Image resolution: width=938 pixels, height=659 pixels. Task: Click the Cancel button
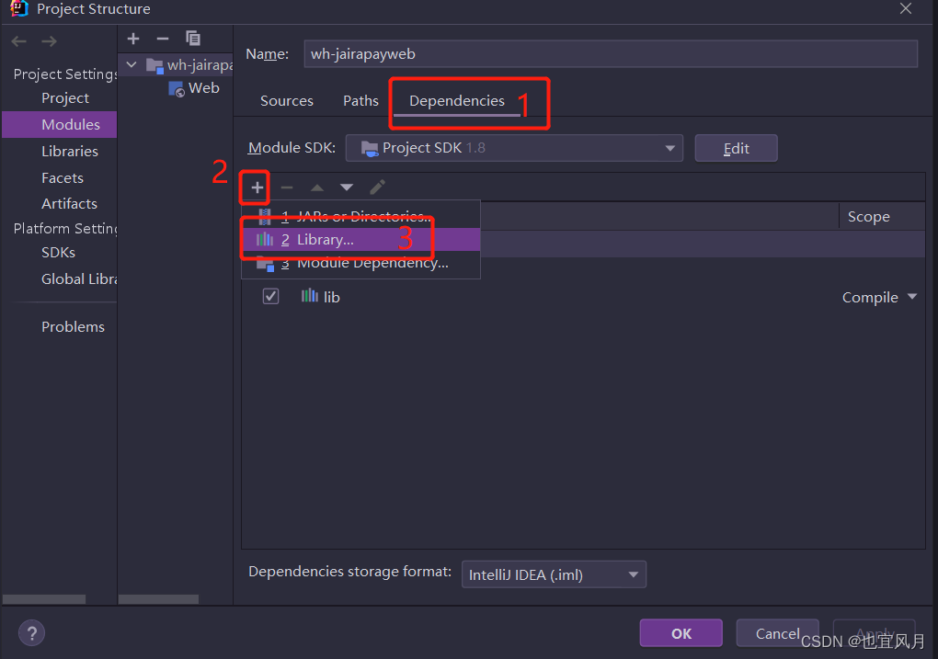tap(778, 633)
